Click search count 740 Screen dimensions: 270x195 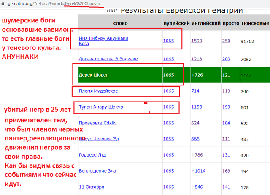click(245, 91)
